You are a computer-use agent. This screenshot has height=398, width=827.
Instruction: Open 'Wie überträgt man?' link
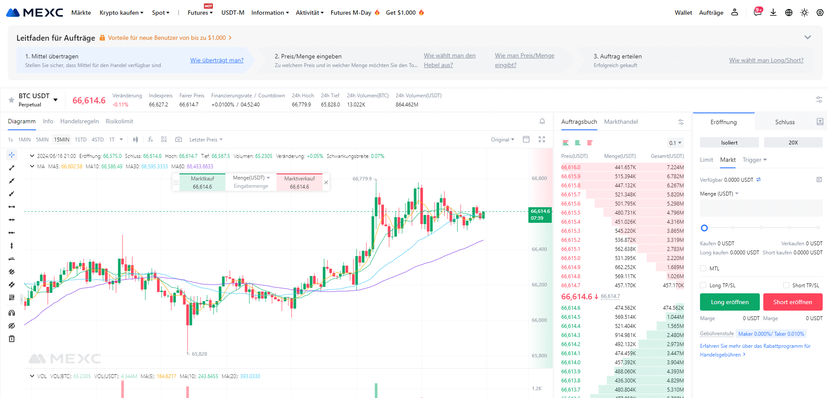click(x=217, y=60)
